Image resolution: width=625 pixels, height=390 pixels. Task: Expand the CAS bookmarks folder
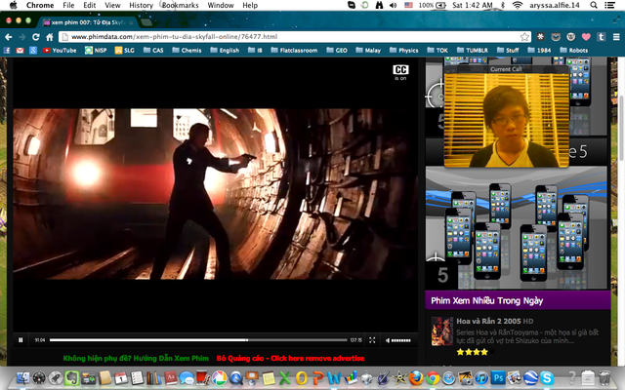click(153, 50)
